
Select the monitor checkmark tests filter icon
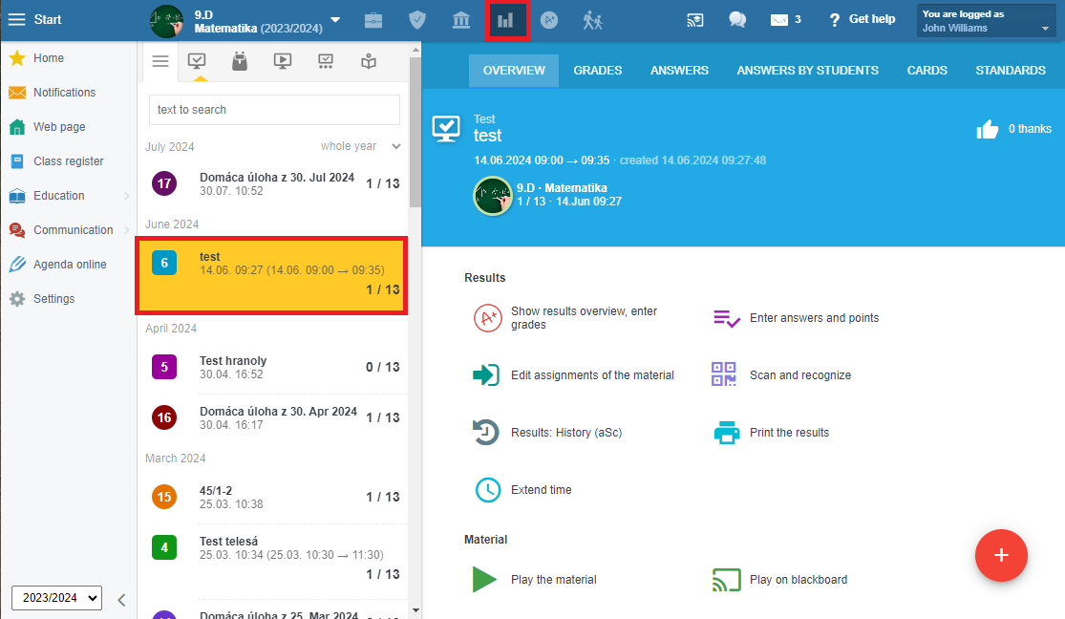197,61
